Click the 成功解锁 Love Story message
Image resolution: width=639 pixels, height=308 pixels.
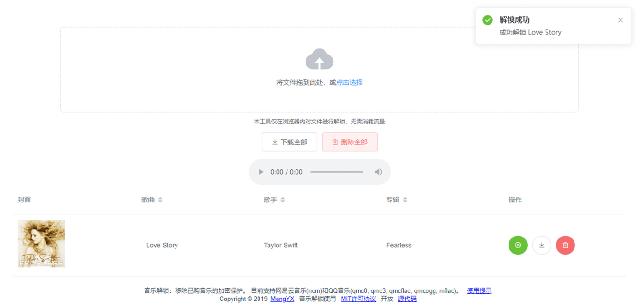tap(530, 32)
